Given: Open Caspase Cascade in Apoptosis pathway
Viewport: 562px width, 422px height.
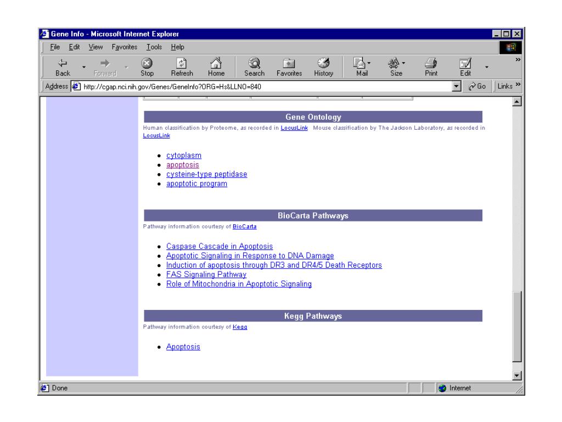Looking at the screenshot, I should point(220,246).
